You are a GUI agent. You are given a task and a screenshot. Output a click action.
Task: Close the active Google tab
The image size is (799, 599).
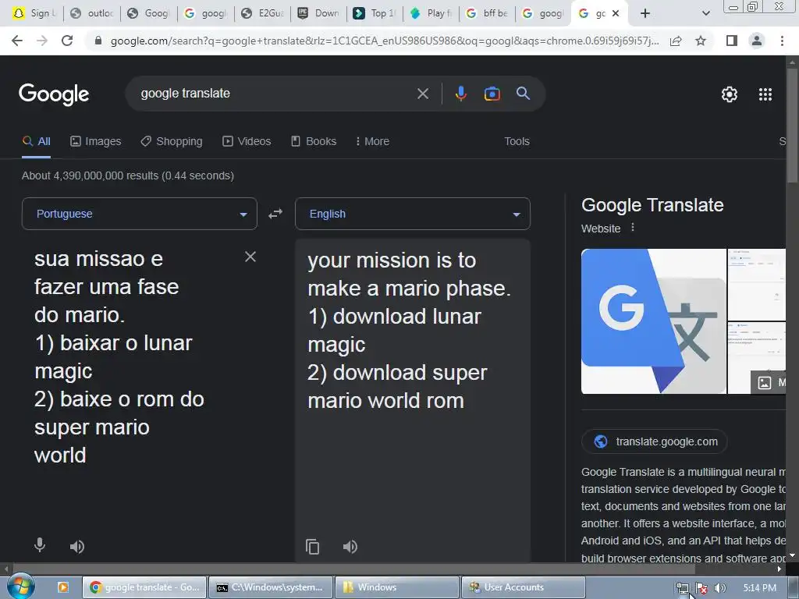[616, 13]
